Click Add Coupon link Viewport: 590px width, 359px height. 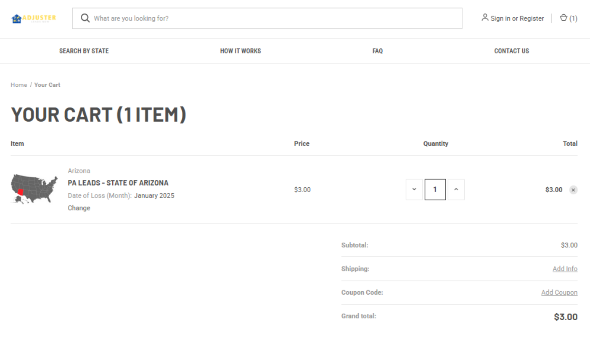click(559, 293)
